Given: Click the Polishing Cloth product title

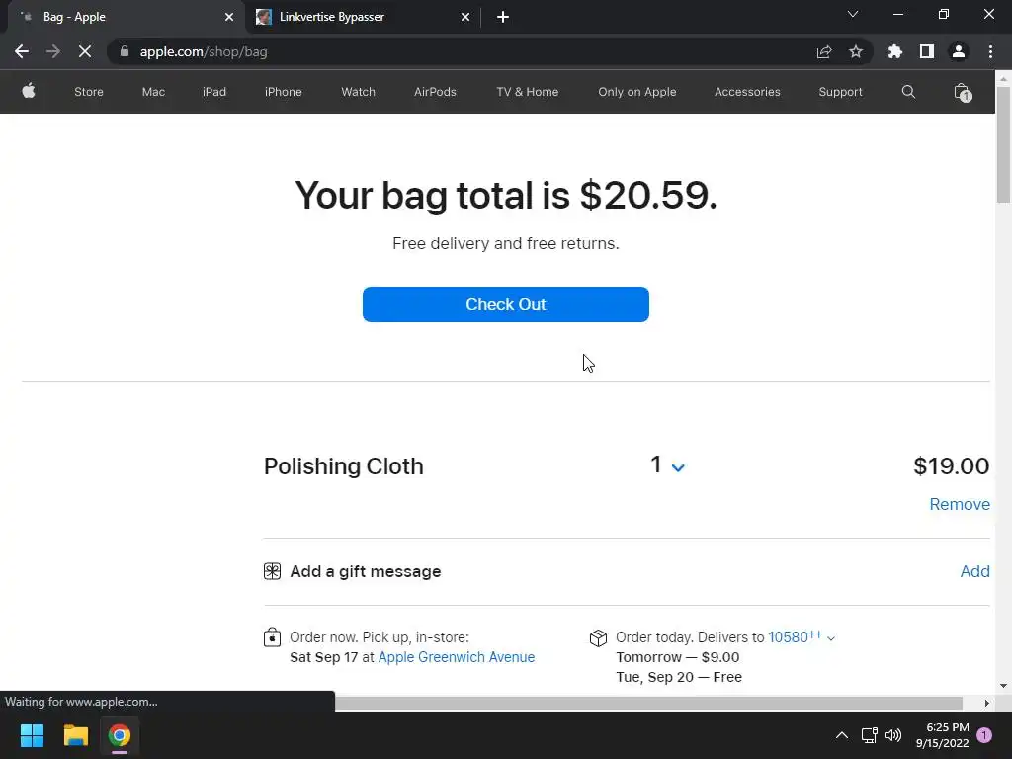Looking at the screenshot, I should [343, 466].
